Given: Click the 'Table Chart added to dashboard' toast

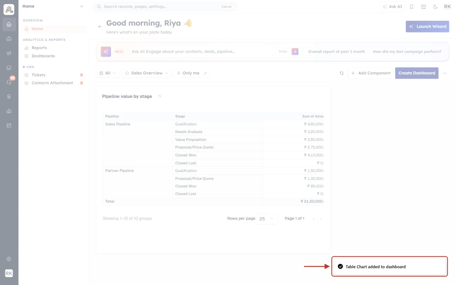Looking at the screenshot, I should (x=389, y=267).
